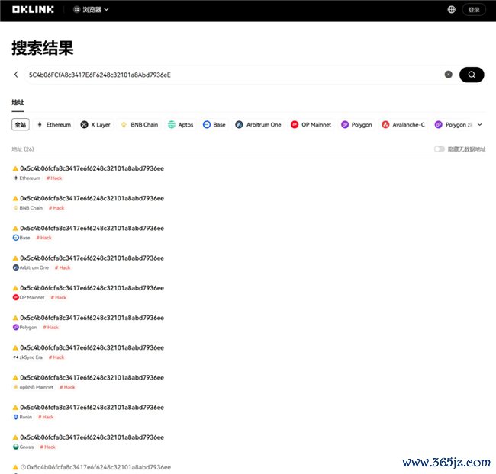This screenshot has height=474, width=496.
Task: Filter results by Avalanche-C chain
Action: [x=404, y=124]
